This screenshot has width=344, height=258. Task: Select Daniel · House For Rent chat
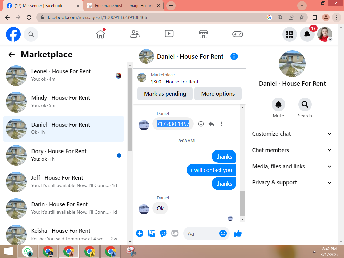(63, 129)
